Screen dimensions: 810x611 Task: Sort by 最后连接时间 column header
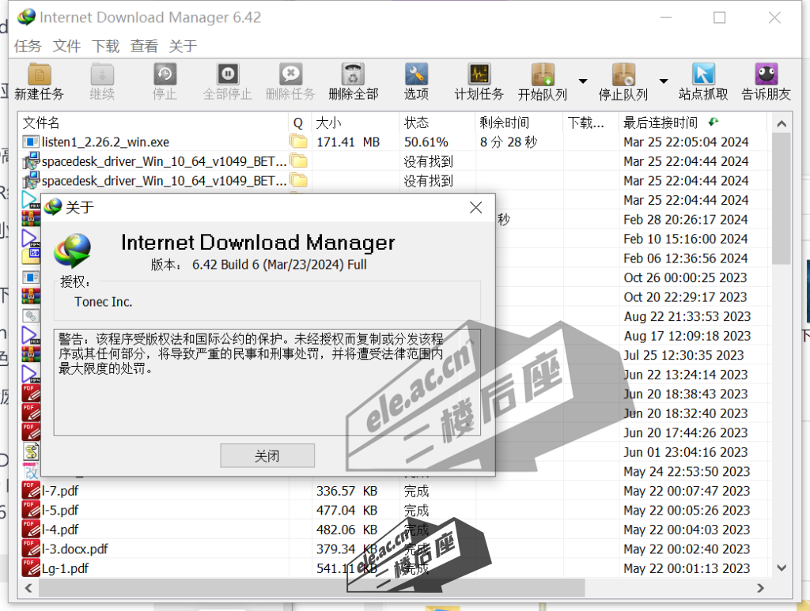click(x=660, y=123)
